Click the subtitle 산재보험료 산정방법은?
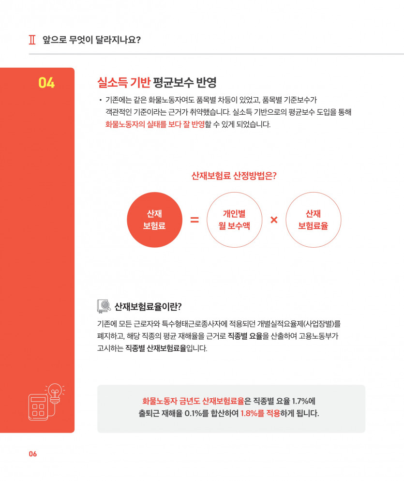The image size is (404, 481). pyautogui.click(x=234, y=176)
